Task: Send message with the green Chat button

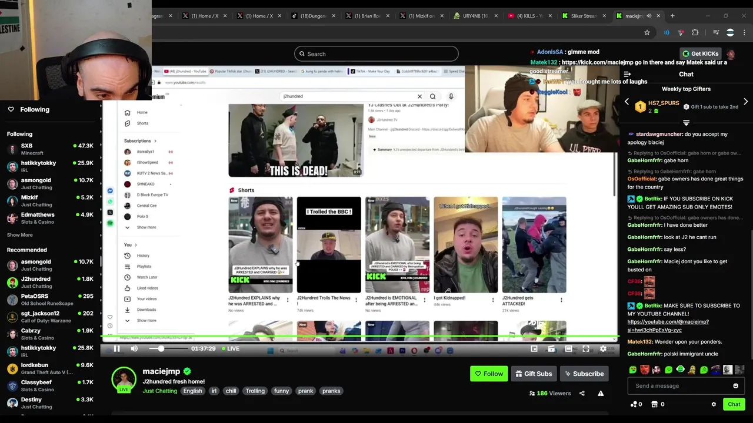Action: coord(734,404)
